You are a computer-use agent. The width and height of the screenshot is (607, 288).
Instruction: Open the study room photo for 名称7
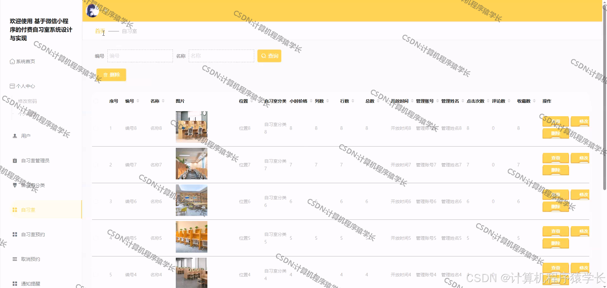click(192, 164)
